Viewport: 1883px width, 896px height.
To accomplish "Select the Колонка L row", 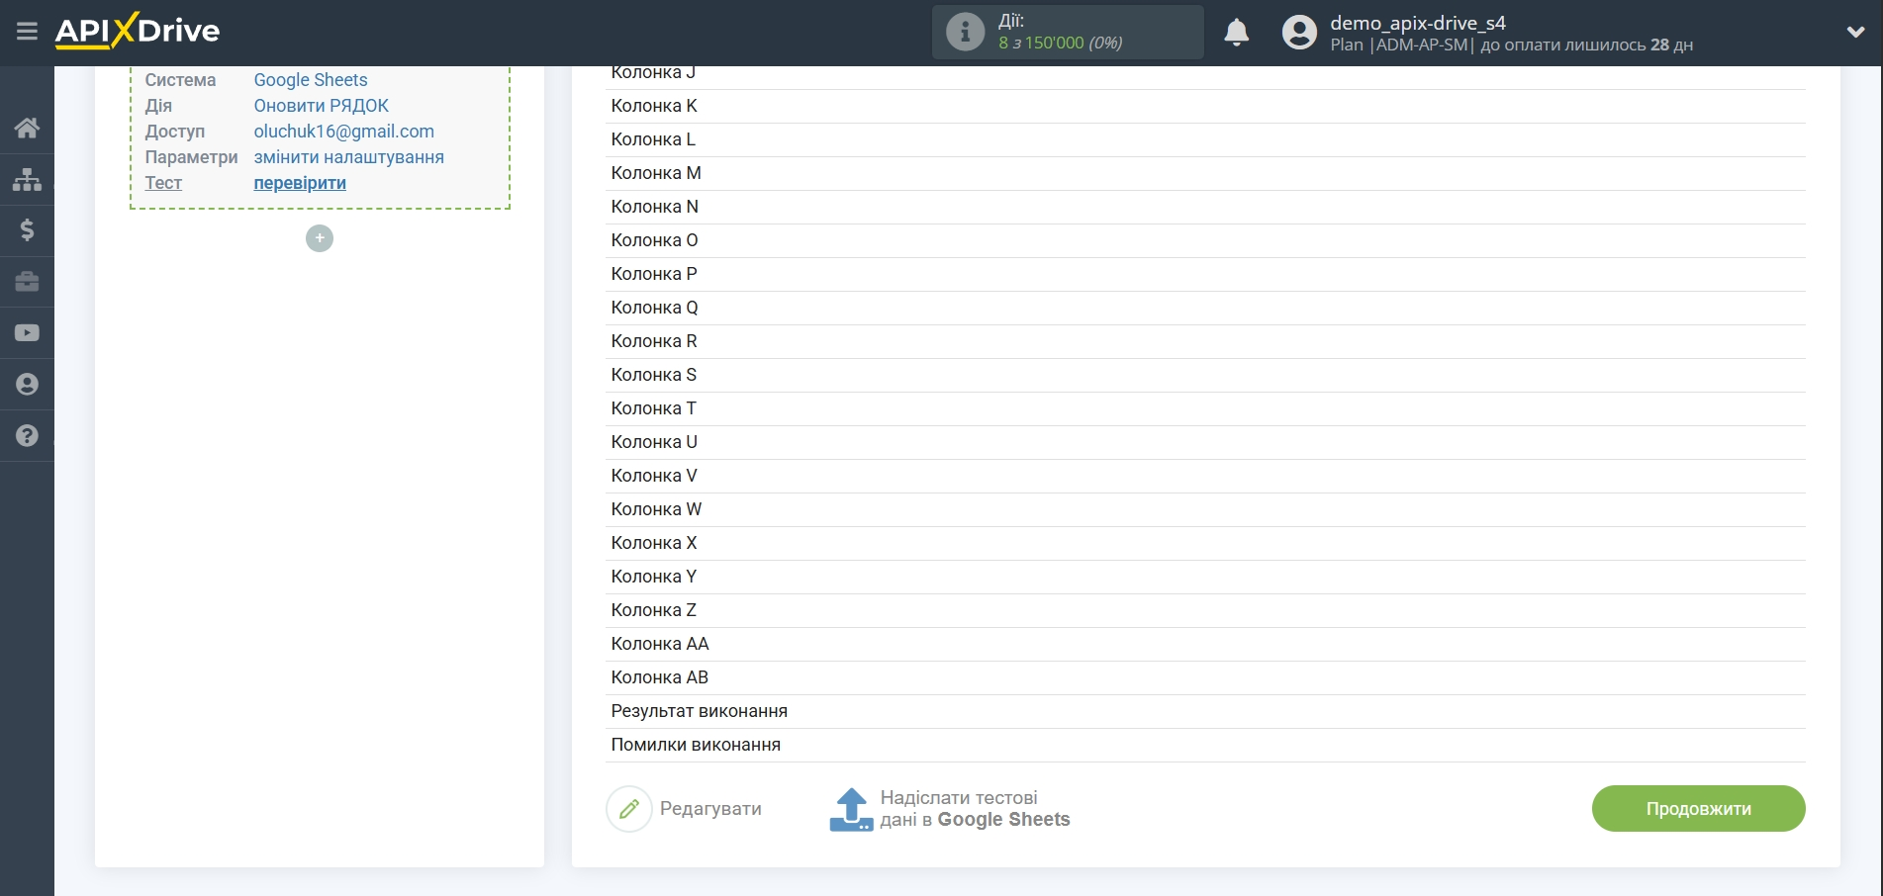I will (x=1205, y=139).
